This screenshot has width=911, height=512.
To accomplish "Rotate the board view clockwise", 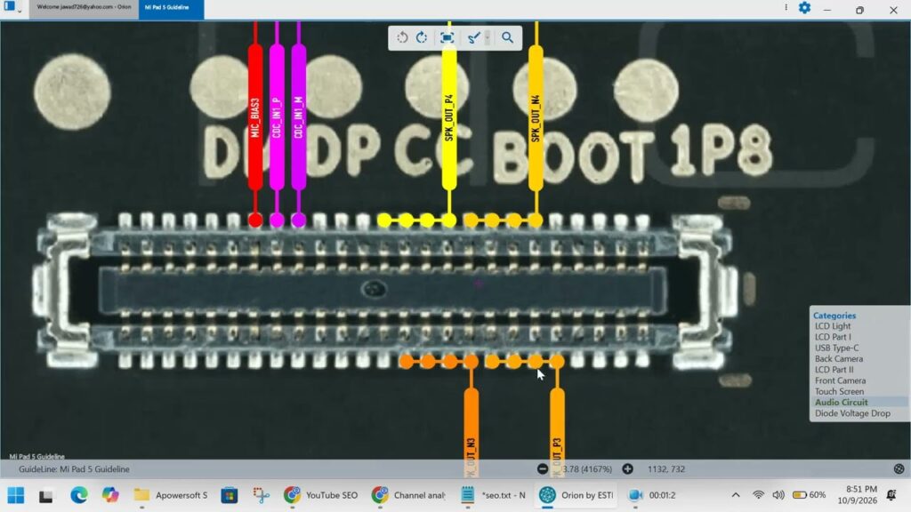I will (422, 37).
